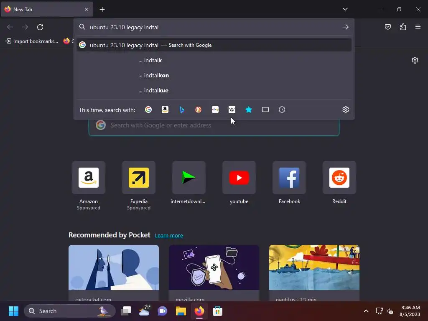Select the New Tab tab

pos(47,9)
